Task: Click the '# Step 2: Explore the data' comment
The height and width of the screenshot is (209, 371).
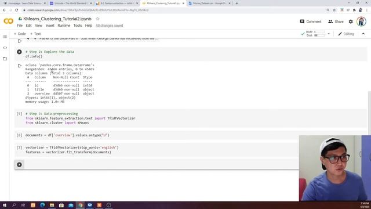Action: pos(50,52)
